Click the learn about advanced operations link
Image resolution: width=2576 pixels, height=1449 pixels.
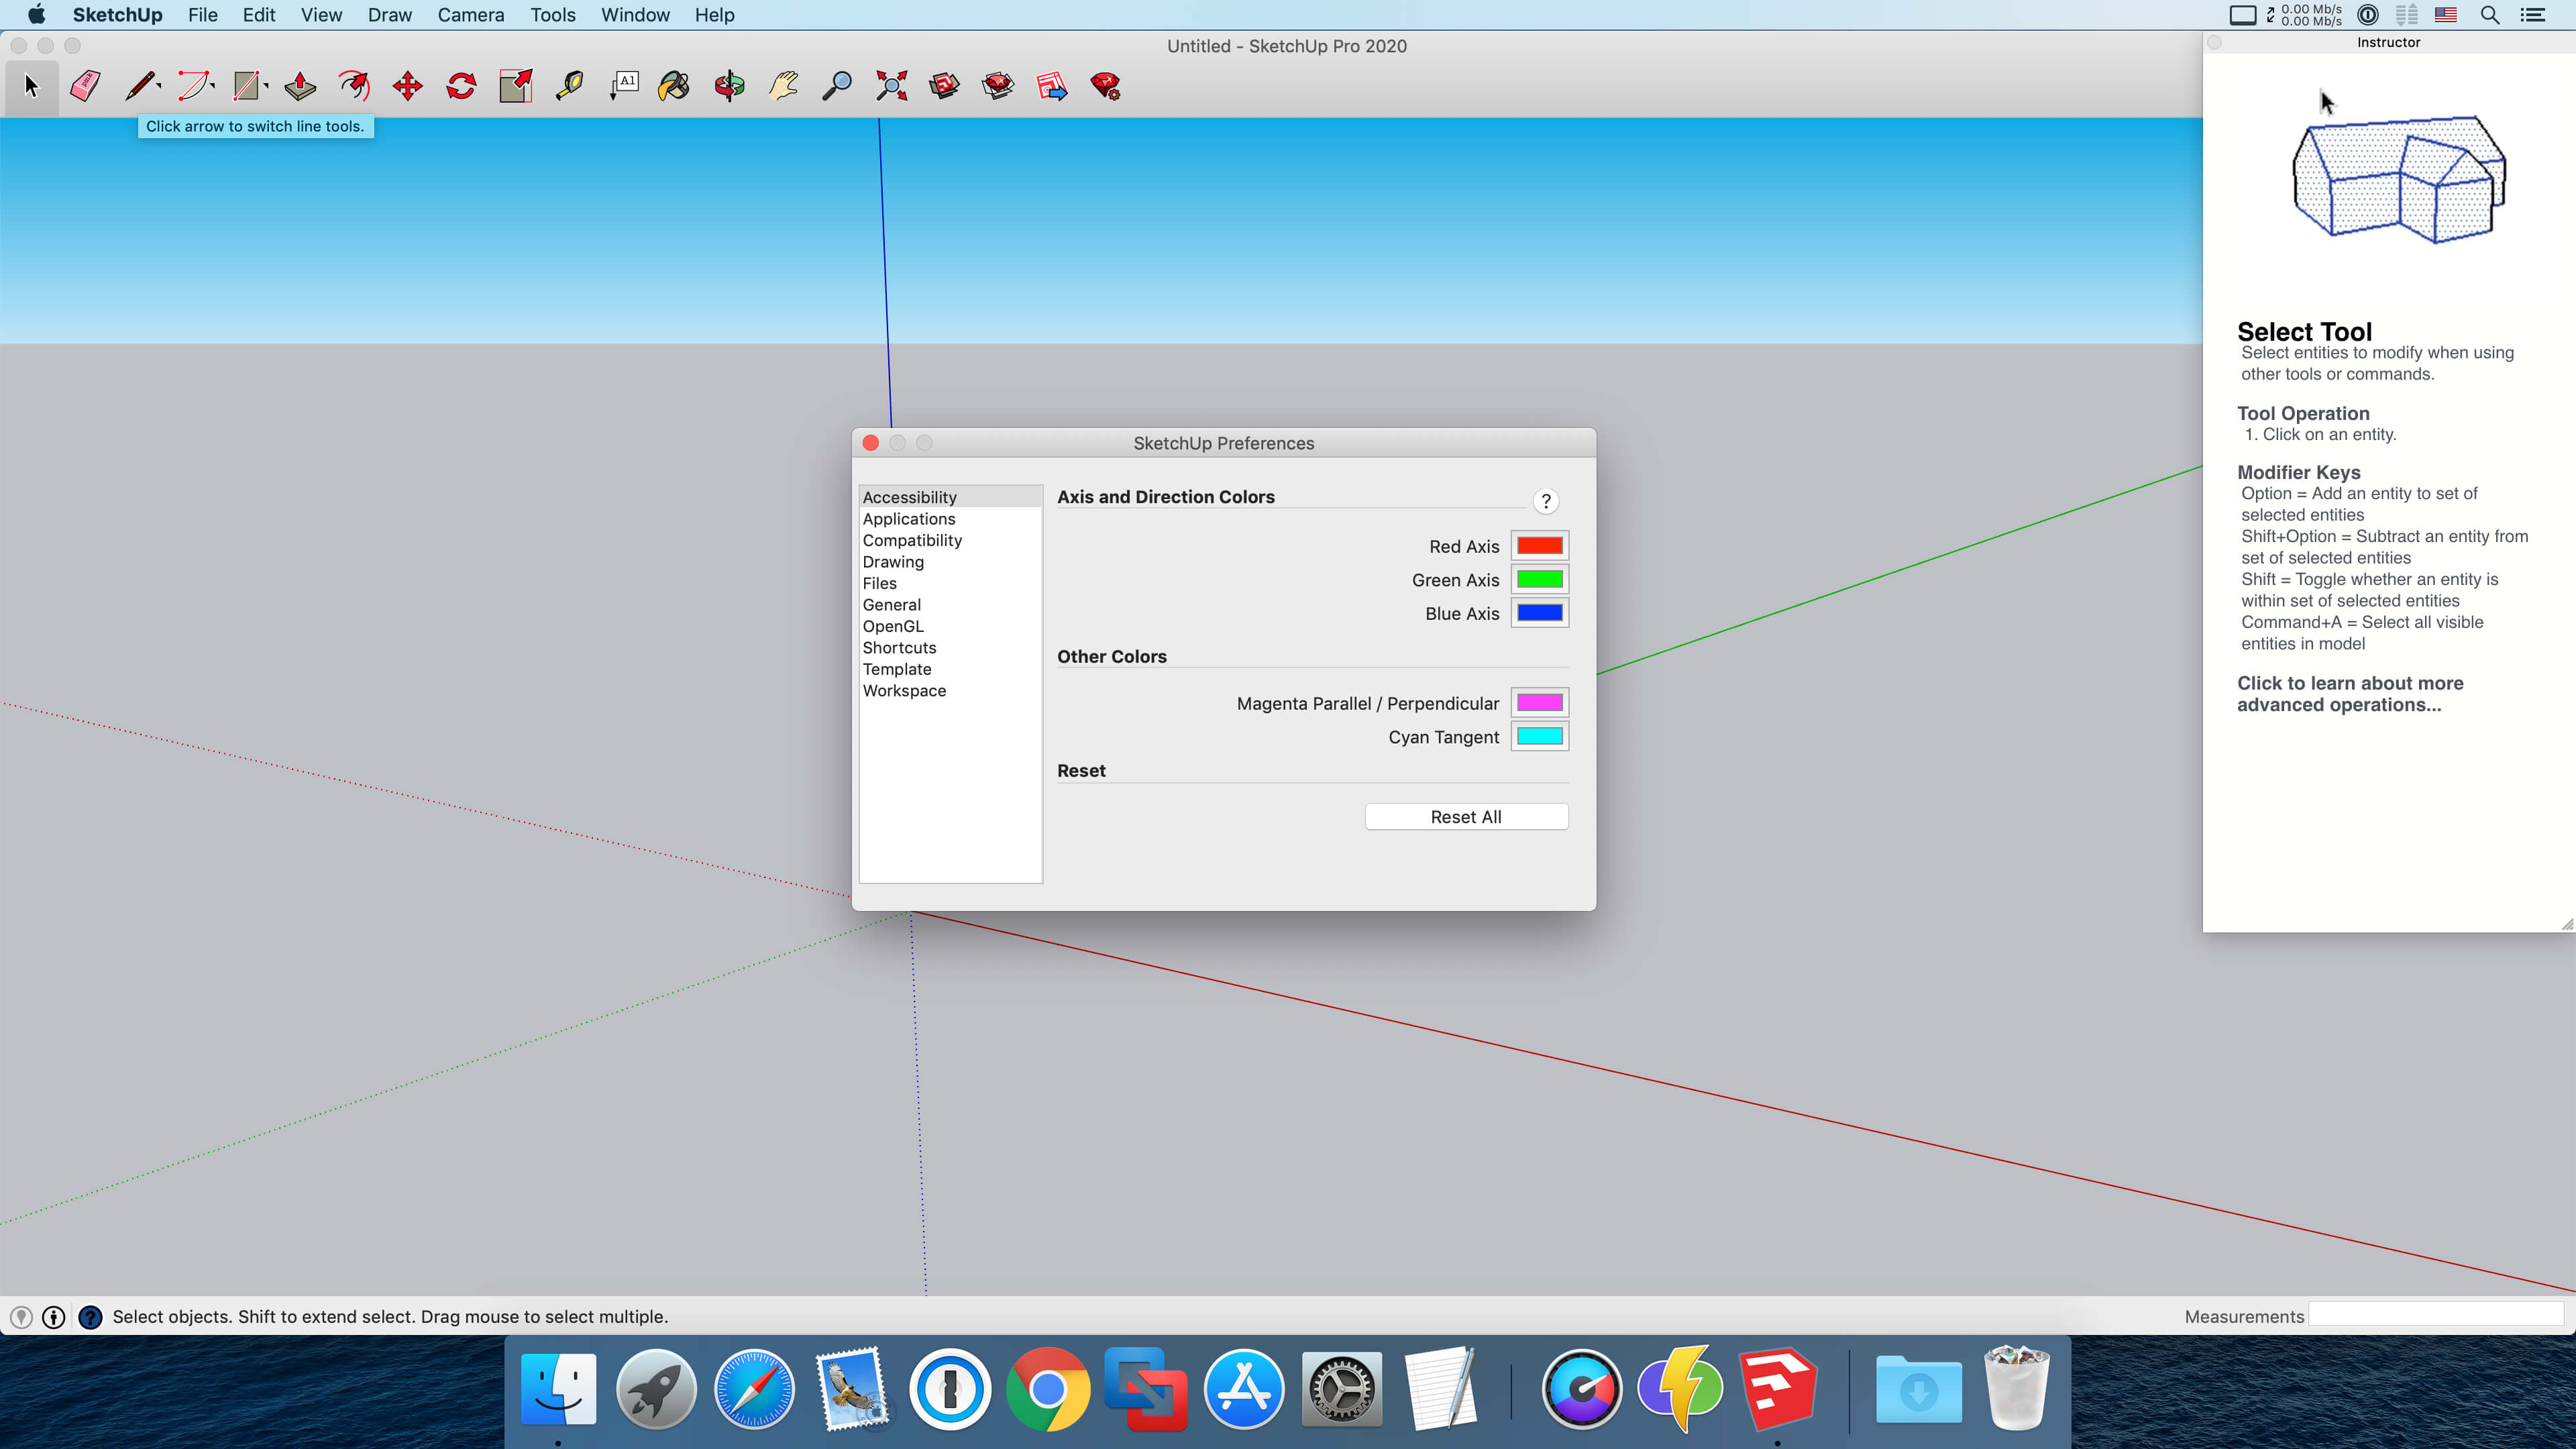[2350, 694]
